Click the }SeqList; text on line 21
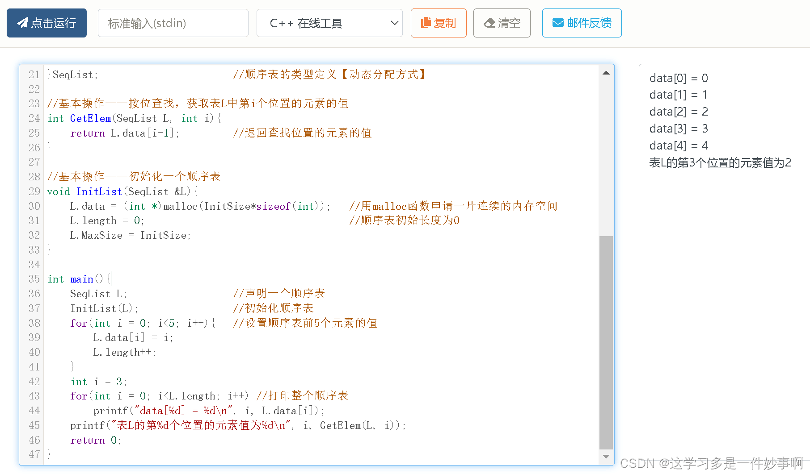Viewport: 810px width, 474px height. (72, 75)
